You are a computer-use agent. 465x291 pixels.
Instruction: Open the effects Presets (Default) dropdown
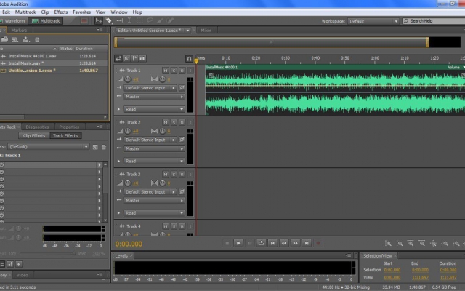pyautogui.click(x=49, y=147)
